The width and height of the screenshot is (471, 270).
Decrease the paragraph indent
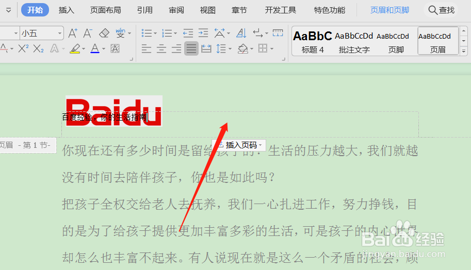(x=188, y=33)
